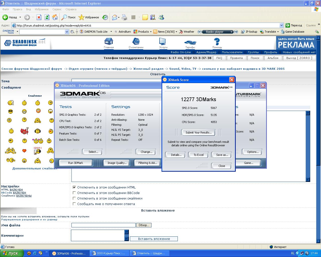Image resolution: width=321 pixels, height=257 pixels.
Task: Open the Radio player dropdown
Action: 232,32
